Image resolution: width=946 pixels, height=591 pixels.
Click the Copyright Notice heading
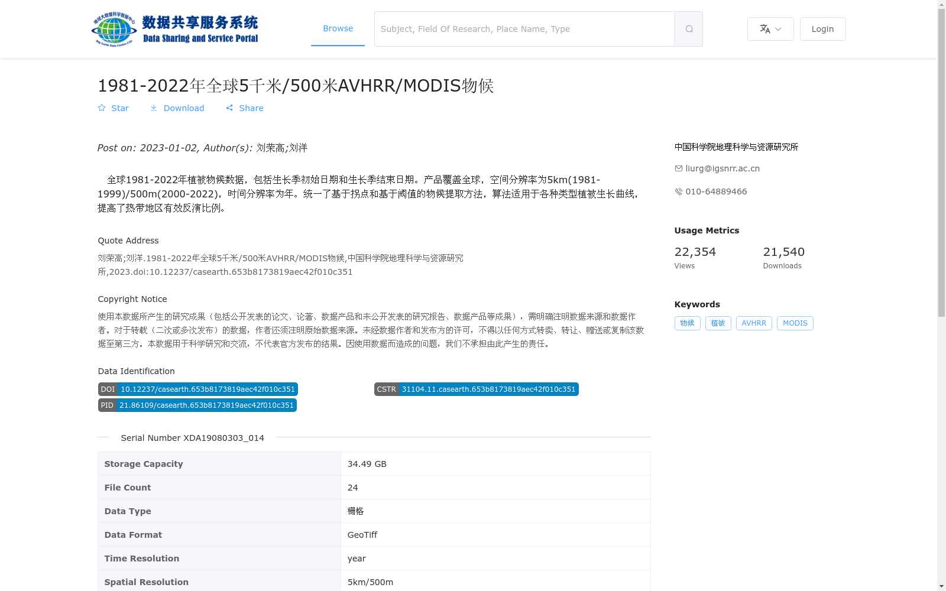(x=132, y=299)
